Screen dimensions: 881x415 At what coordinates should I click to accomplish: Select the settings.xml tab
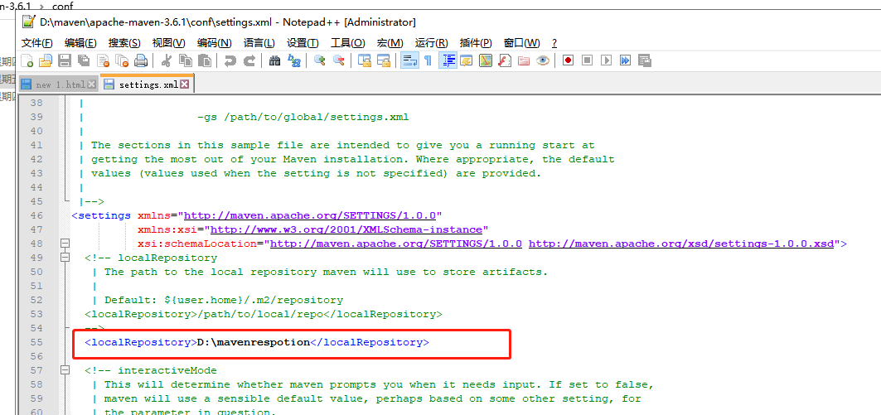pyautogui.click(x=148, y=84)
